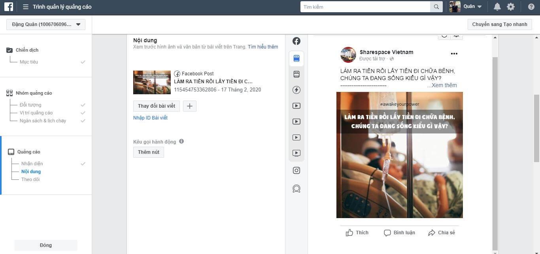Image resolution: width=540 pixels, height=254 pixels.
Task: Click the Trình quản lý quảng cáo title
Action: [62, 7]
